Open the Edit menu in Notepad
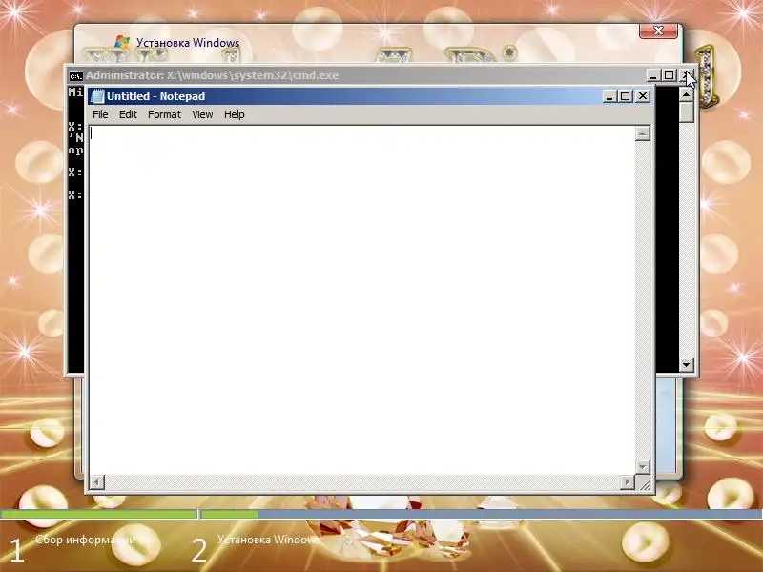Viewport: 763px width, 572px height. tap(128, 114)
